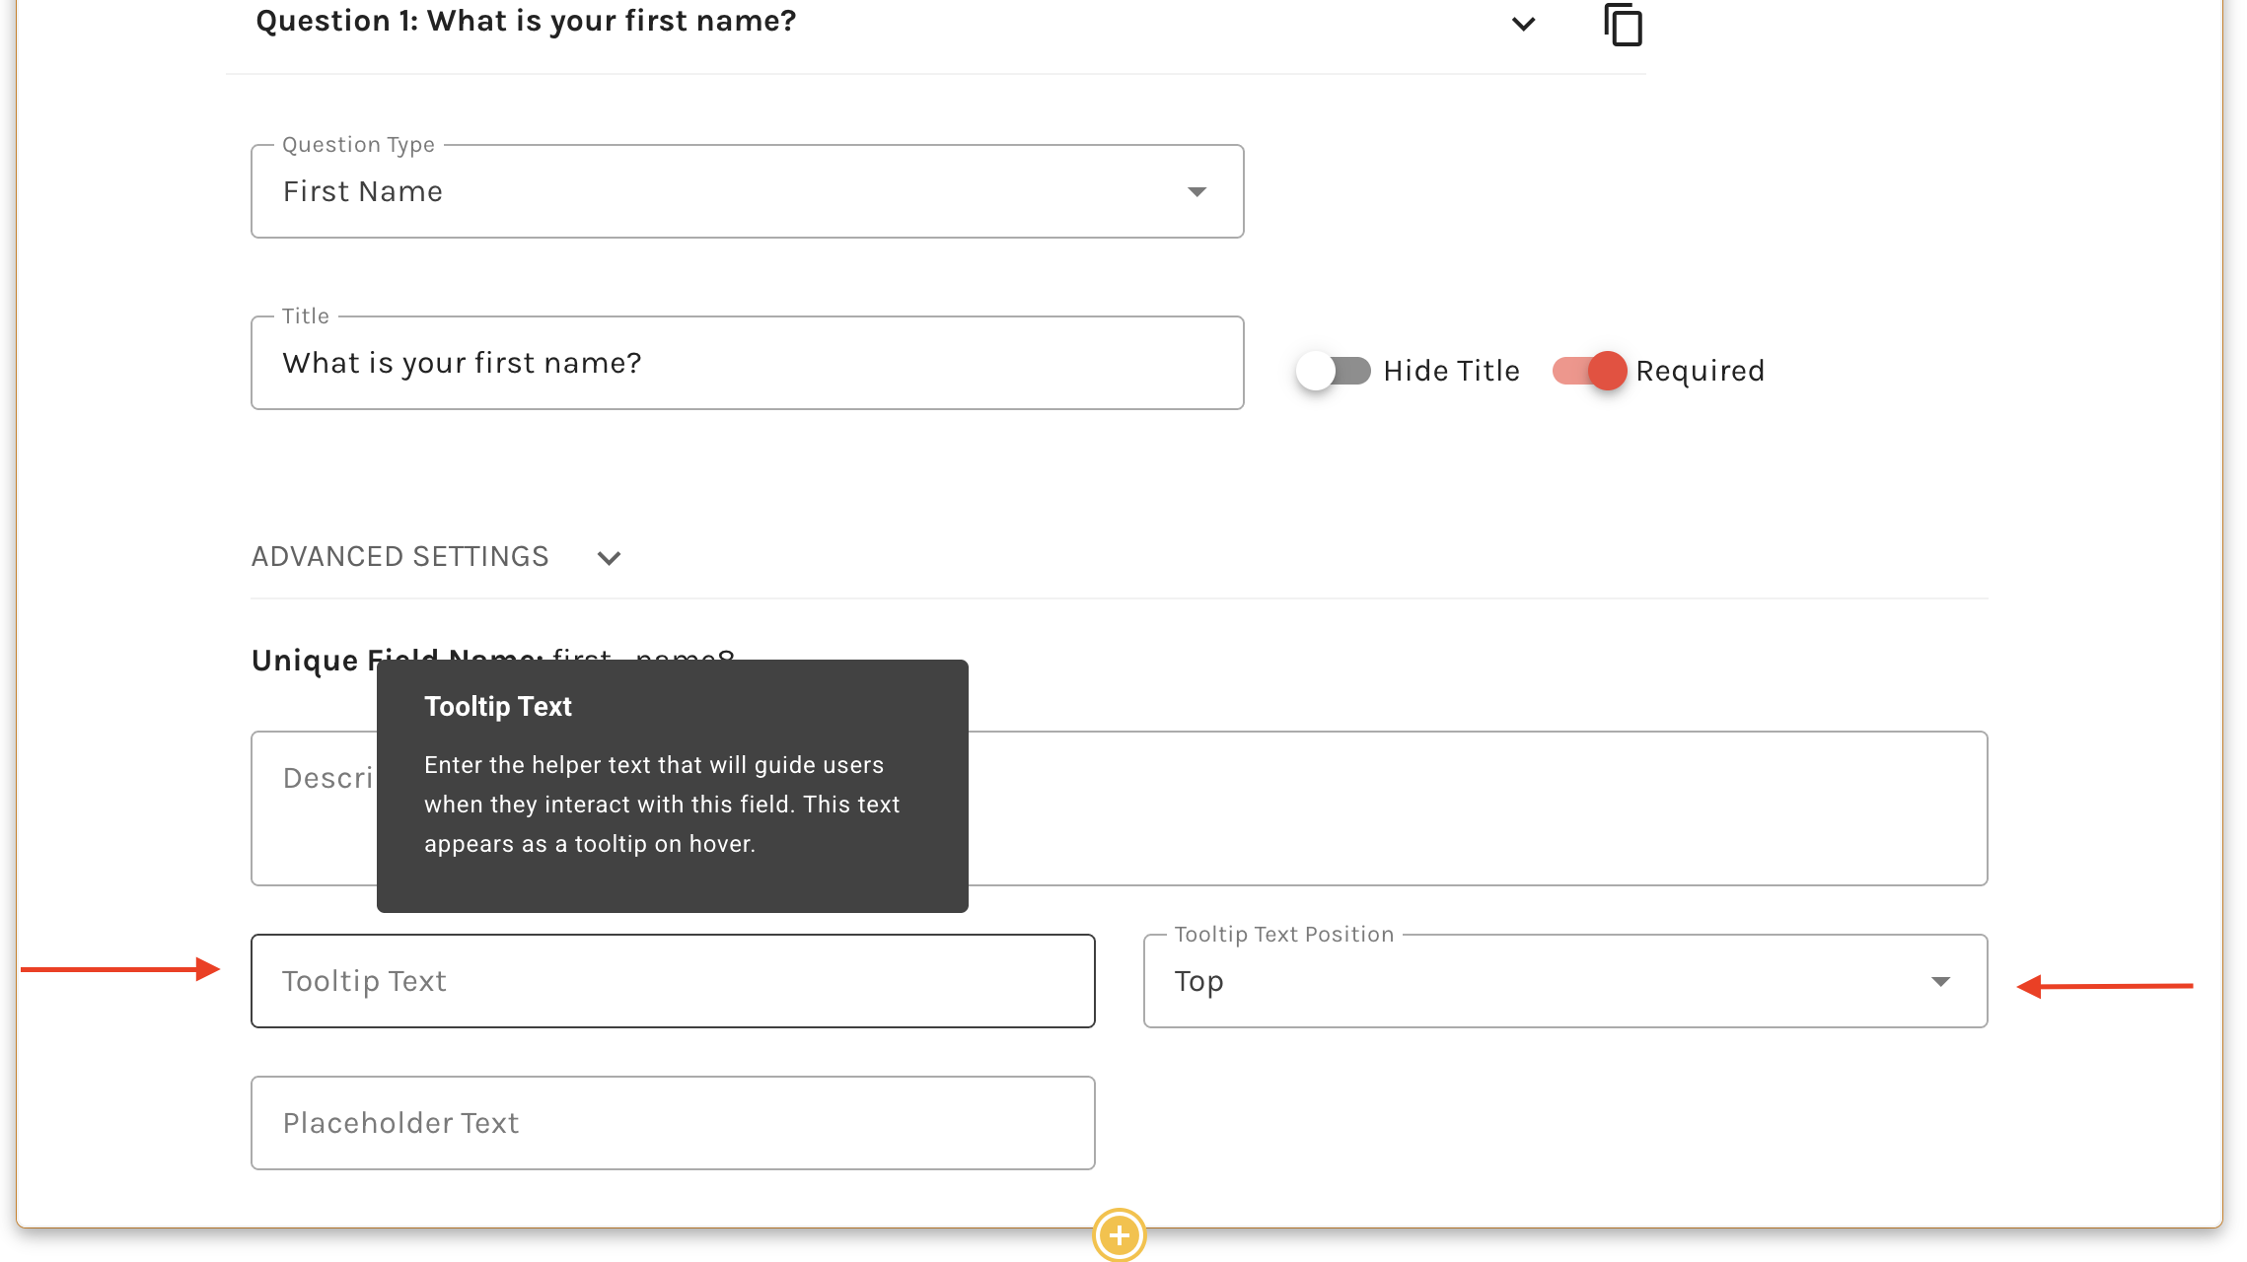Click the Hide Title label text

coord(1451,371)
